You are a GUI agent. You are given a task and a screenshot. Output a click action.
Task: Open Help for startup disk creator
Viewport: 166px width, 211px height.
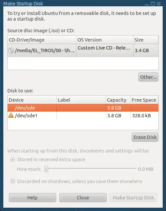pos(33,198)
